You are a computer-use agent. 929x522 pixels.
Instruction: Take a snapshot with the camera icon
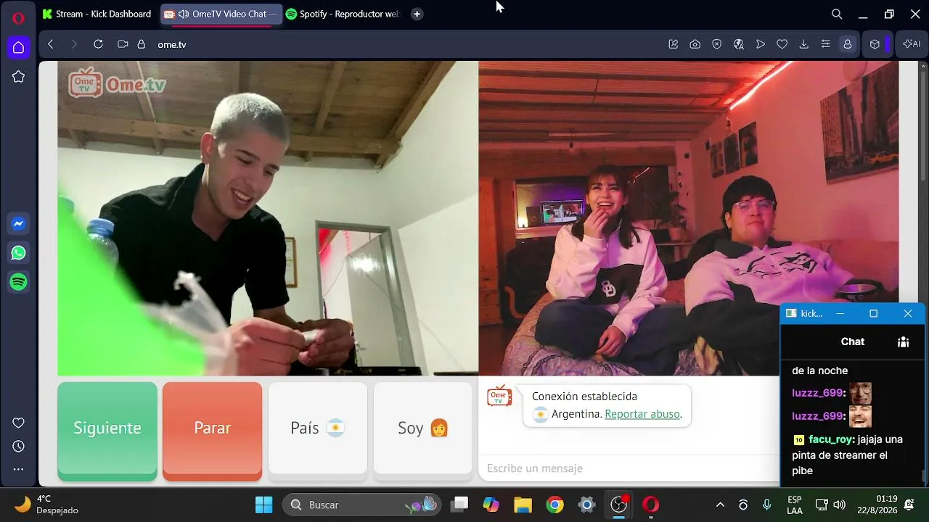pyautogui.click(x=695, y=44)
